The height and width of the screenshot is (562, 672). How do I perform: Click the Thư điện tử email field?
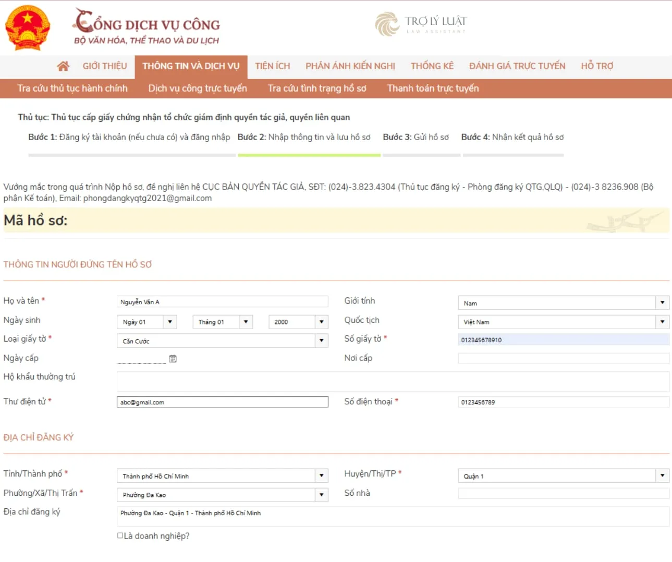[x=222, y=402]
